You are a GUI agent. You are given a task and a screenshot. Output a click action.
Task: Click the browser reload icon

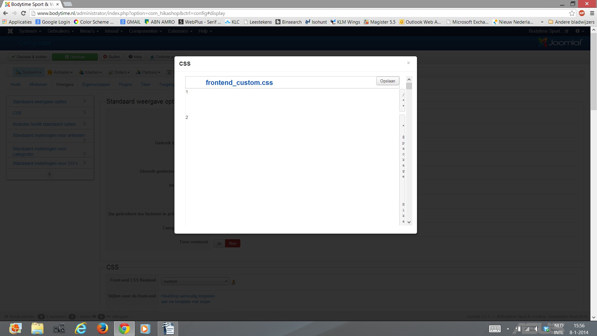[x=23, y=13]
